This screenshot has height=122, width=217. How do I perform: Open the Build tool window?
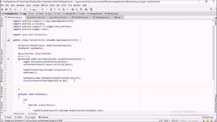(8, 117)
